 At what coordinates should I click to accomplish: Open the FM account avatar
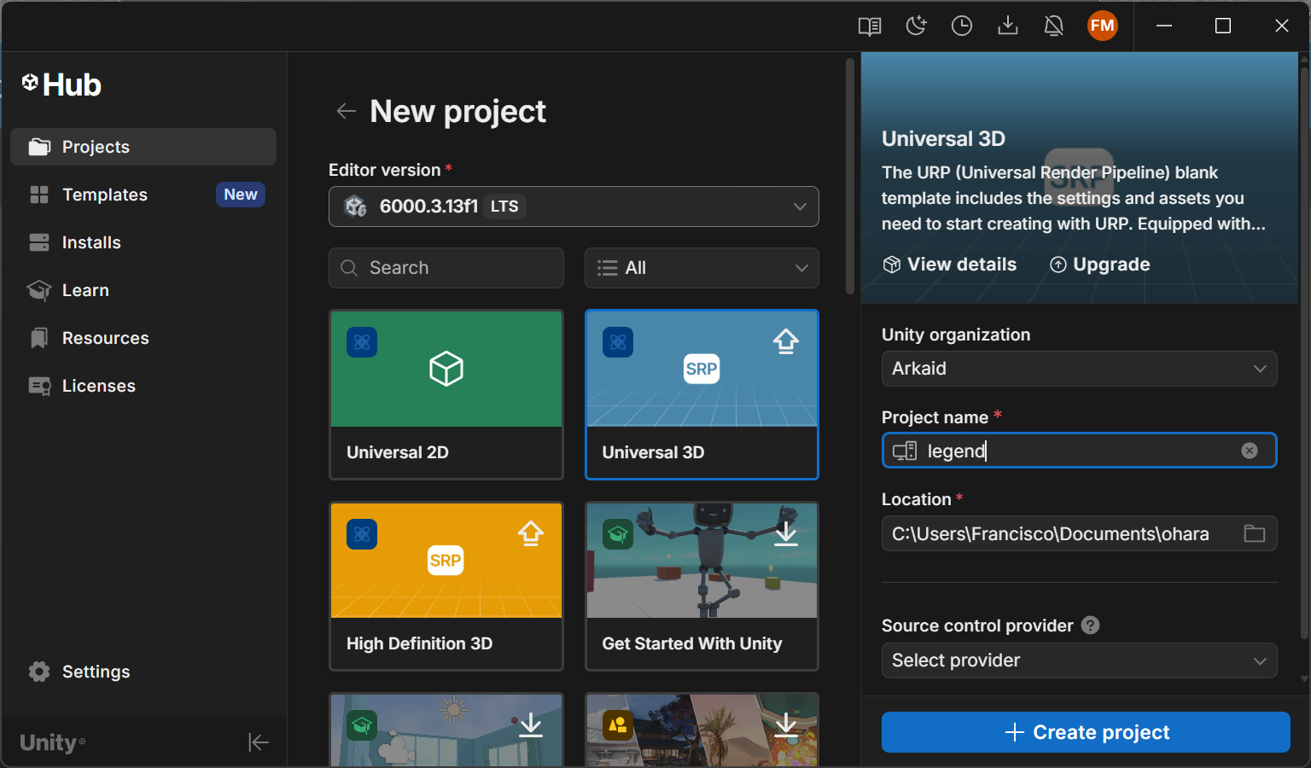point(1103,26)
